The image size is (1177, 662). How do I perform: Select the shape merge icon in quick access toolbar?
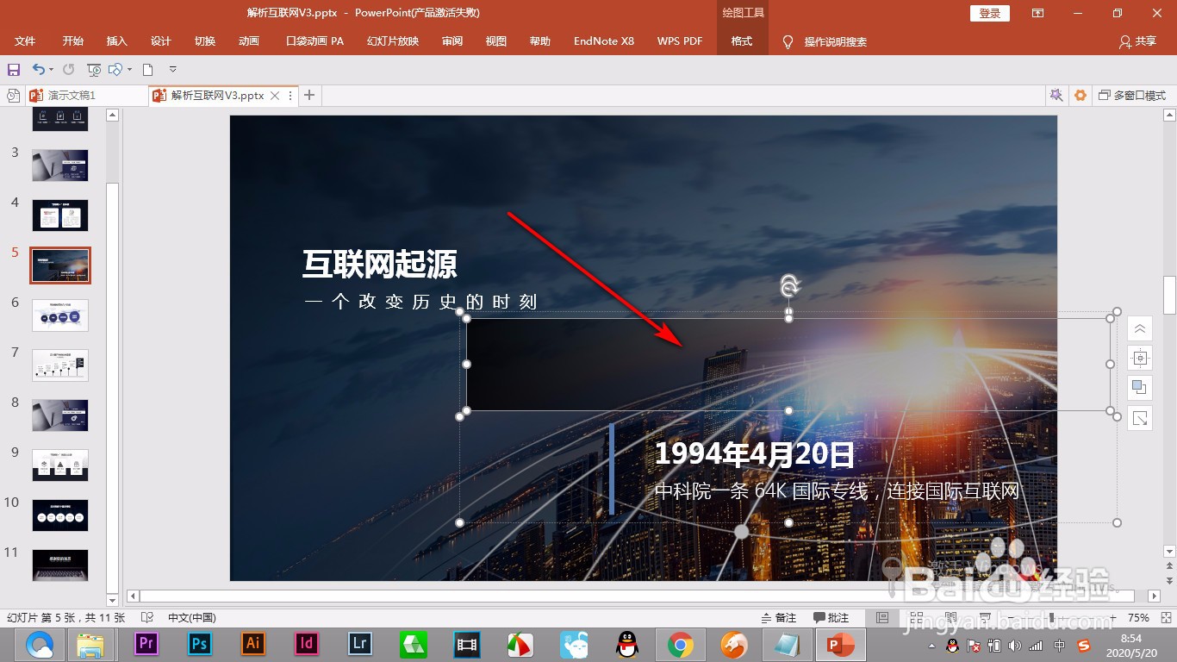115,69
